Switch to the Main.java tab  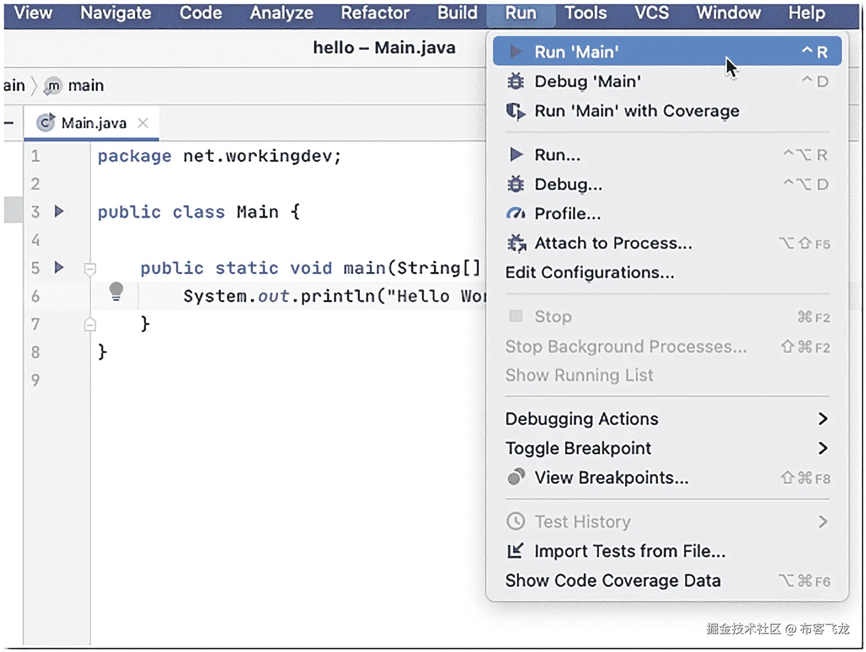tap(91, 123)
